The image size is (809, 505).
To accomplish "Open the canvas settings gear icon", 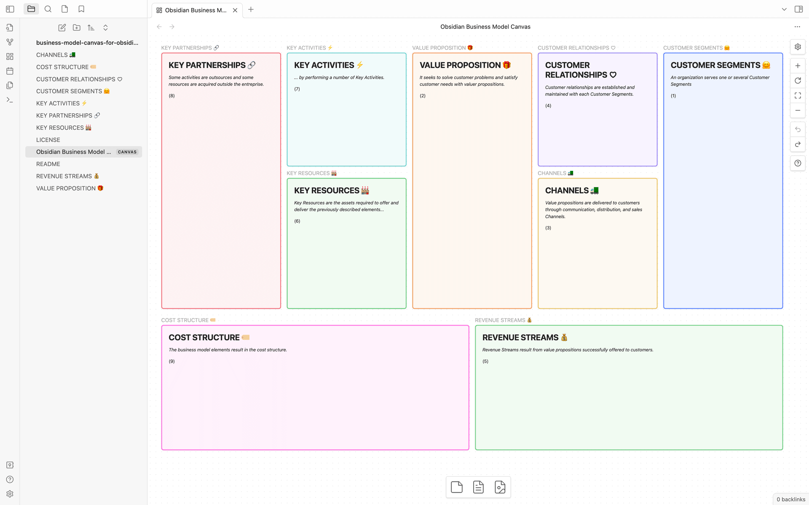I will (798, 47).
